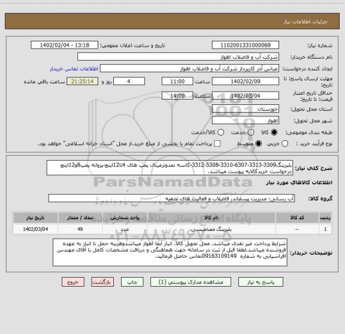Click the نام کالا column header
Viewport: 345px width, 334px height.
(x=211, y=218)
